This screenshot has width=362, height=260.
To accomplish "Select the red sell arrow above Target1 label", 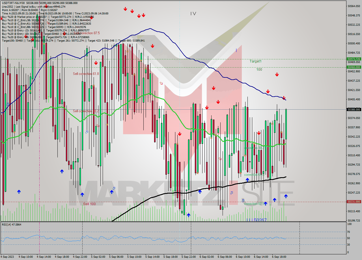I will pyautogui.click(x=276, y=74).
